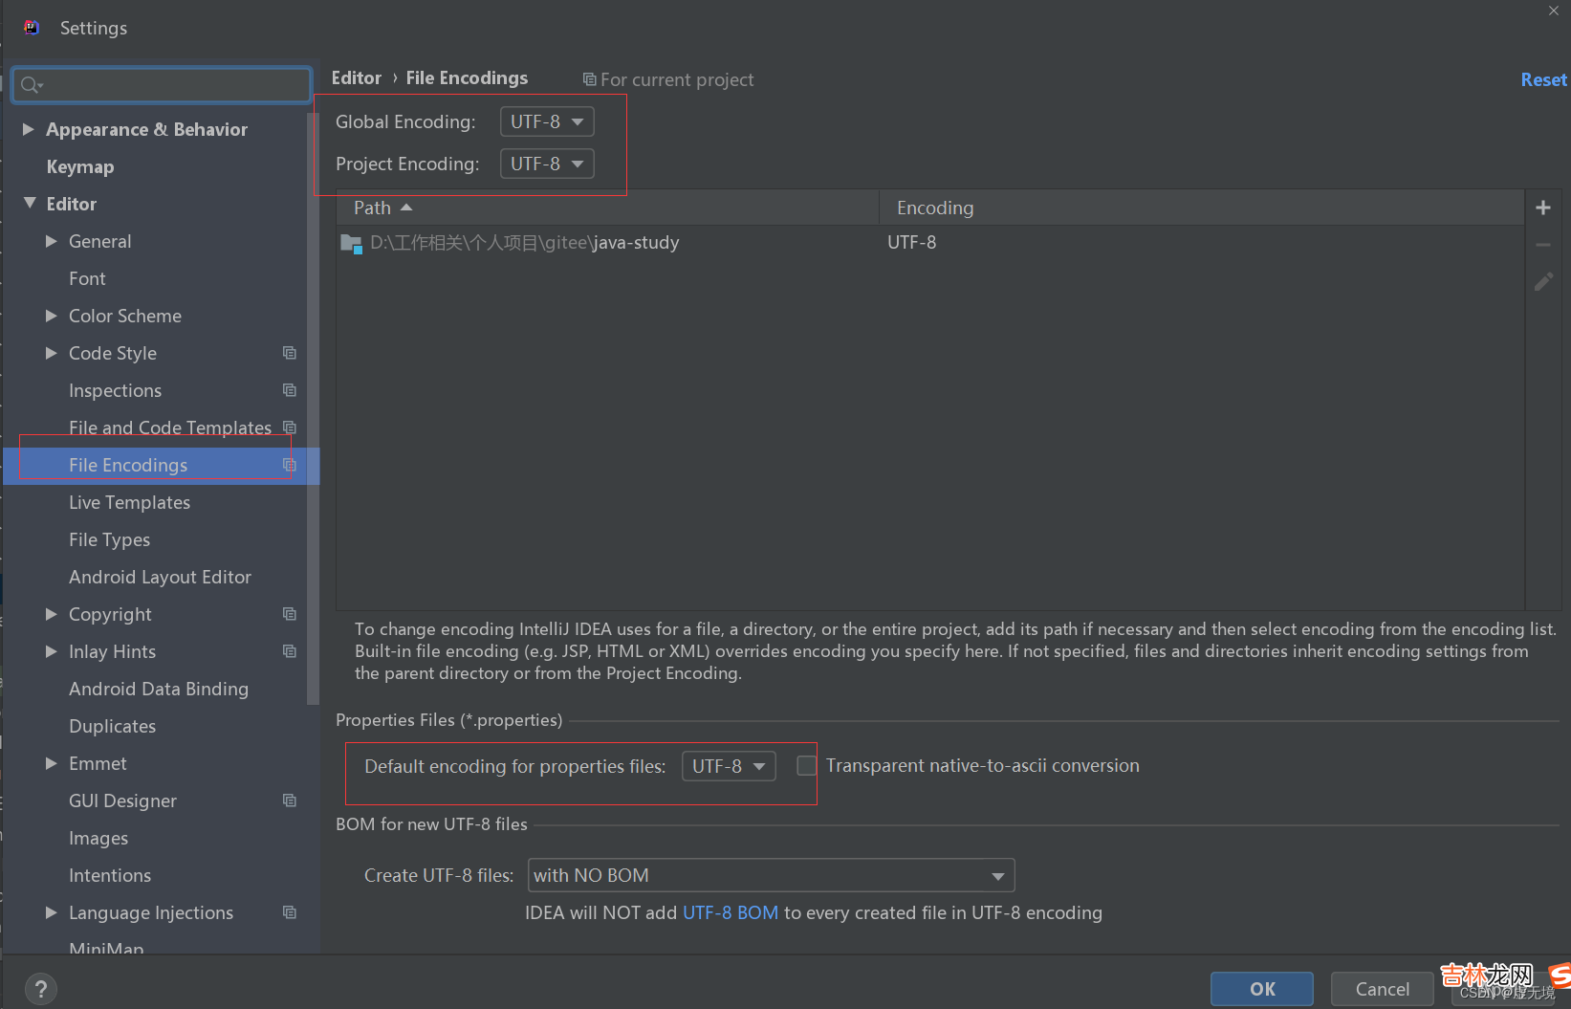Open Live Templates settings
This screenshot has height=1009, width=1571.
tap(129, 502)
